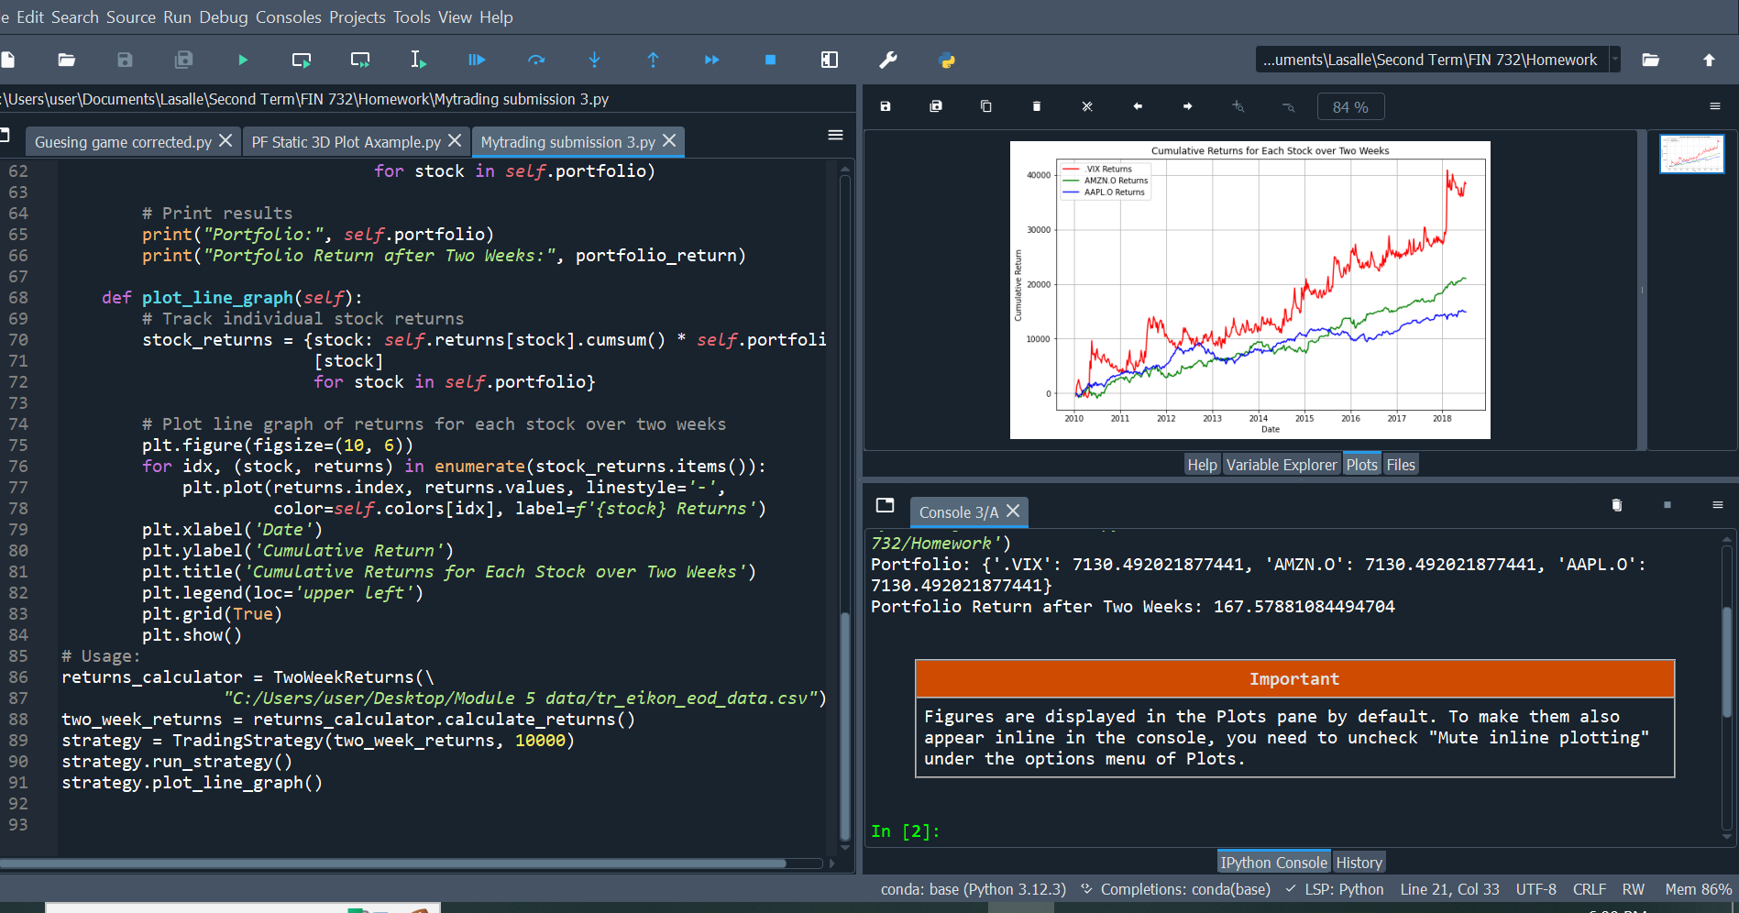
Task: Save current file with disk icon
Action: click(x=125, y=60)
